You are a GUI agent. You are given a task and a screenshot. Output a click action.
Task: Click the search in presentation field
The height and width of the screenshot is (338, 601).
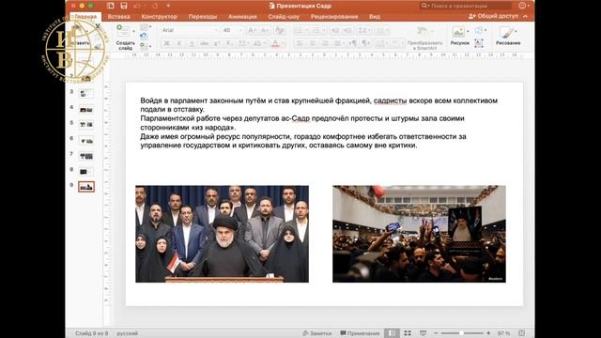(x=466, y=6)
